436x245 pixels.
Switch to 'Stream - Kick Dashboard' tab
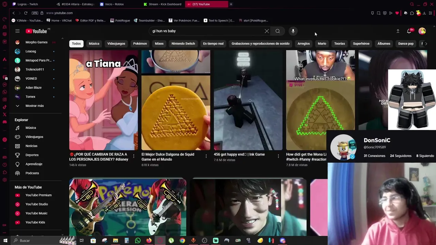163,4
